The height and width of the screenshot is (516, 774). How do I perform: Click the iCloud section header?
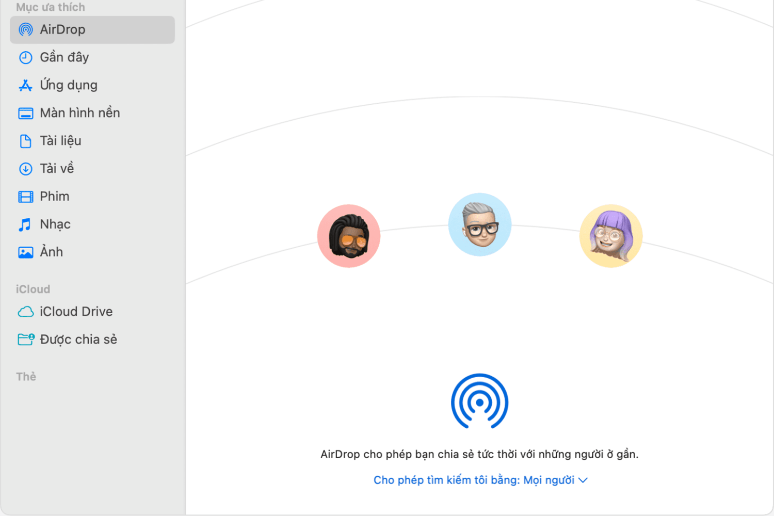click(x=33, y=289)
